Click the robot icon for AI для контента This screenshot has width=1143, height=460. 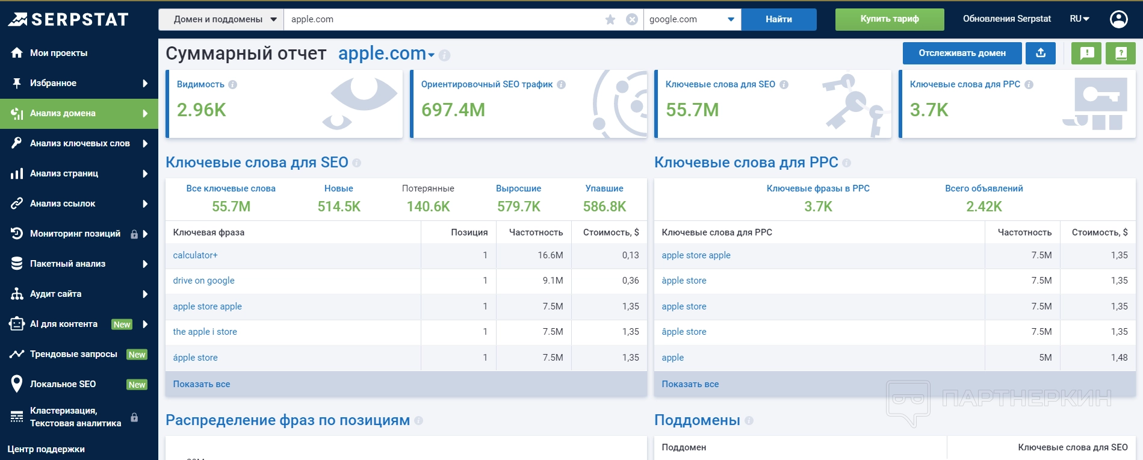[x=17, y=324]
